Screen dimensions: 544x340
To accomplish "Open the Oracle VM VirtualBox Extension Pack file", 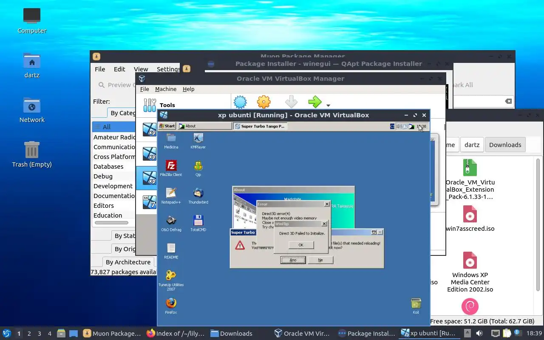I will [470, 179].
